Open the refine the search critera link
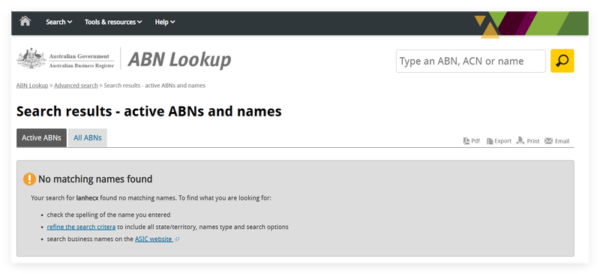Screen dimensions: 600x274 81,227
